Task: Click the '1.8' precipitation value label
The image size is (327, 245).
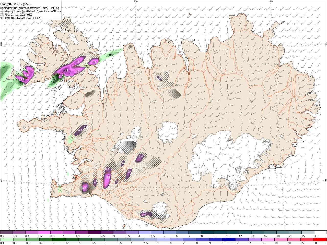Action: 22,80
